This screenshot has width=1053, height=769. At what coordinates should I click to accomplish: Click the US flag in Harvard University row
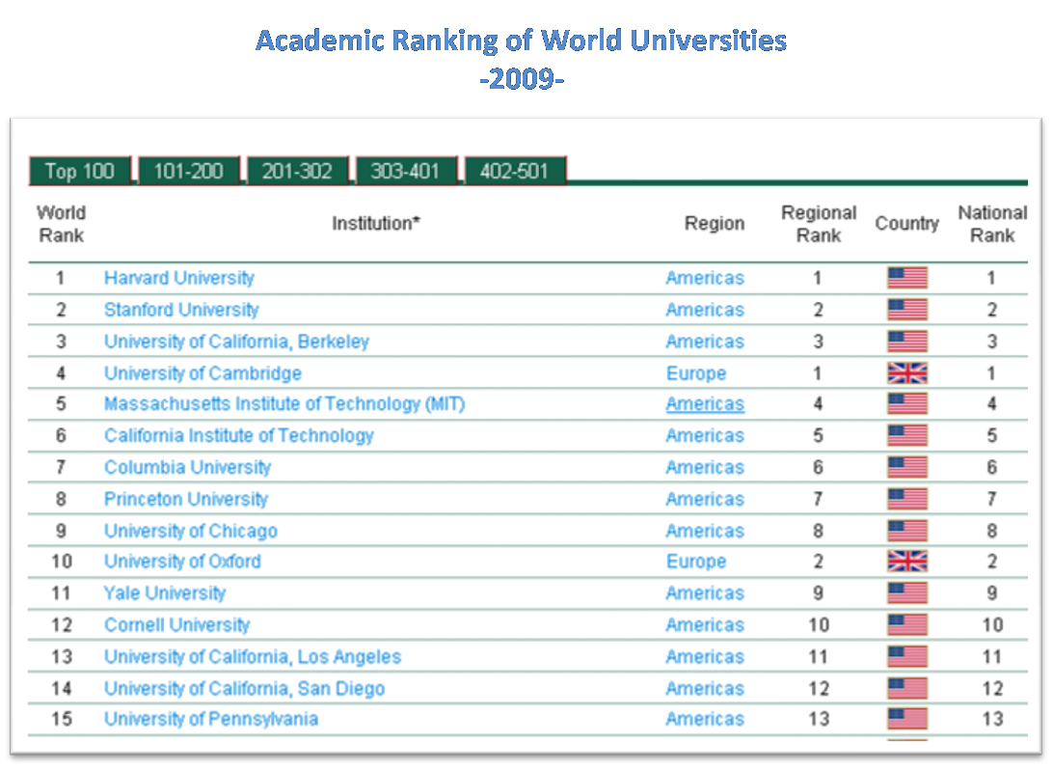[x=907, y=278]
